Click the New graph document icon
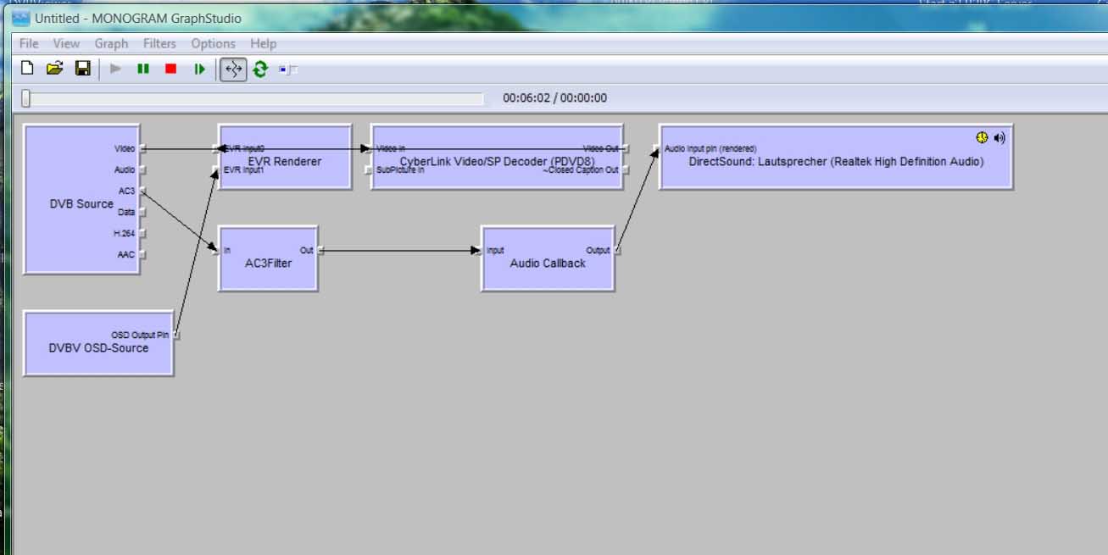 click(x=27, y=69)
